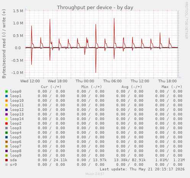The height and width of the screenshot is (178, 190).
Task: Select the loop10 legend label
Action: pyautogui.click(x=17, y=101)
